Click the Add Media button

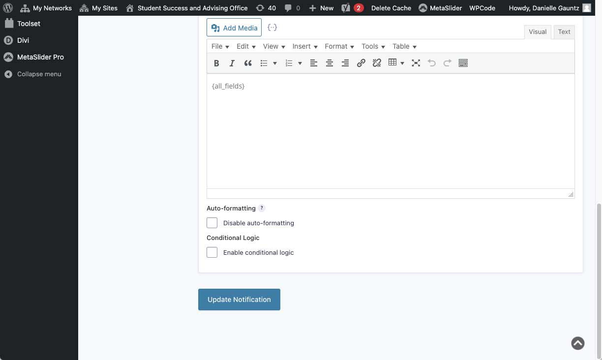click(234, 28)
